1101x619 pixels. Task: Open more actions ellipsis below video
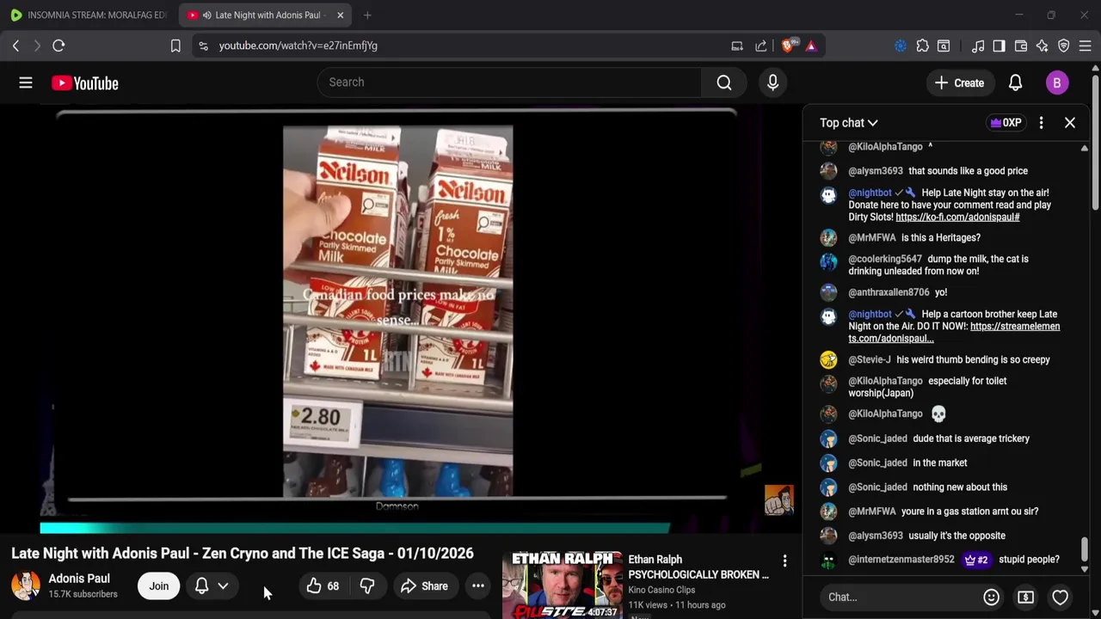[478, 586]
